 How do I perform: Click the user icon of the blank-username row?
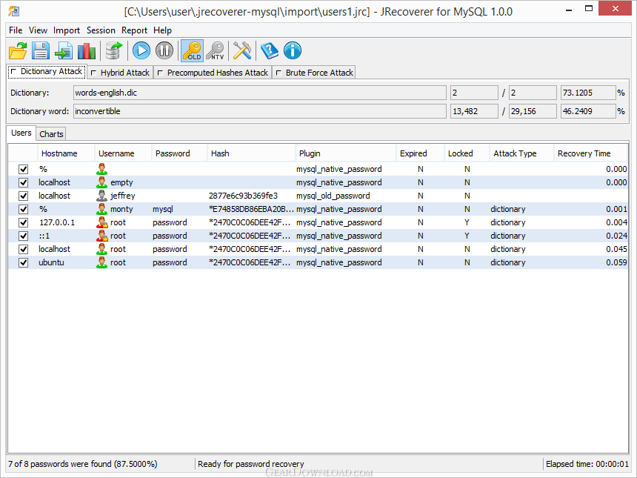click(x=101, y=169)
